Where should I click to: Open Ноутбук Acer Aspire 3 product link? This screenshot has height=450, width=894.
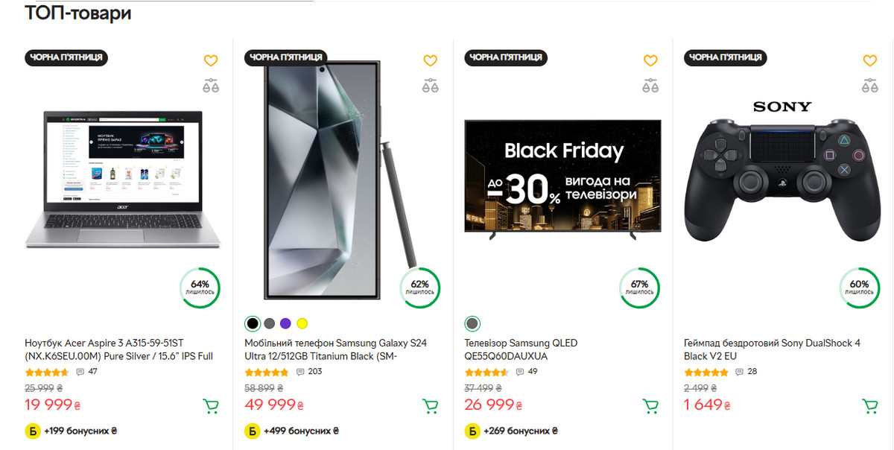[x=119, y=349]
